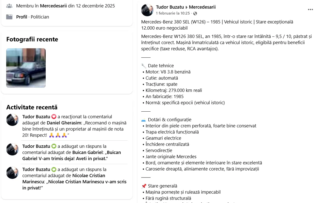Click the Profil page icon
Viewport: 321px width, 203px height.
9,17
